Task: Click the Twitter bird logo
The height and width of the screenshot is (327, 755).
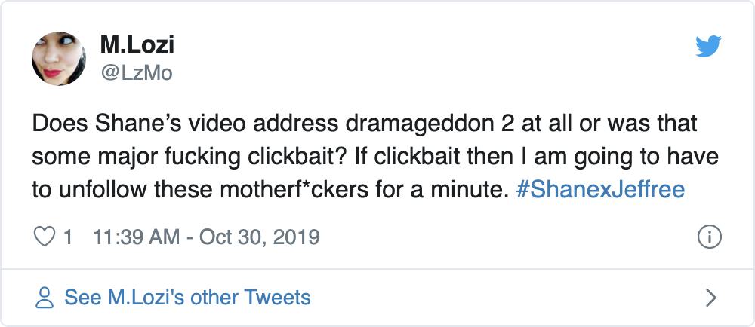Action: pos(707,47)
